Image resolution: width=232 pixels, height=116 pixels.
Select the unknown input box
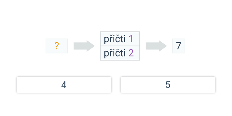click(57, 46)
